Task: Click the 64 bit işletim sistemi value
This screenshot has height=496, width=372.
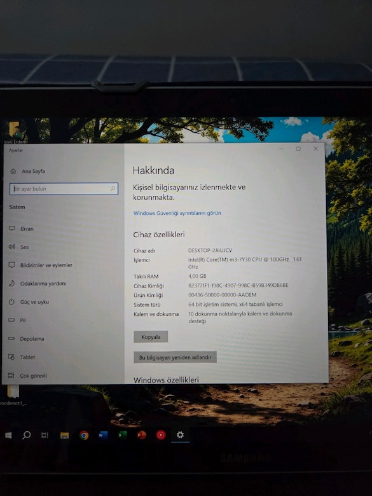Action: 235,304
